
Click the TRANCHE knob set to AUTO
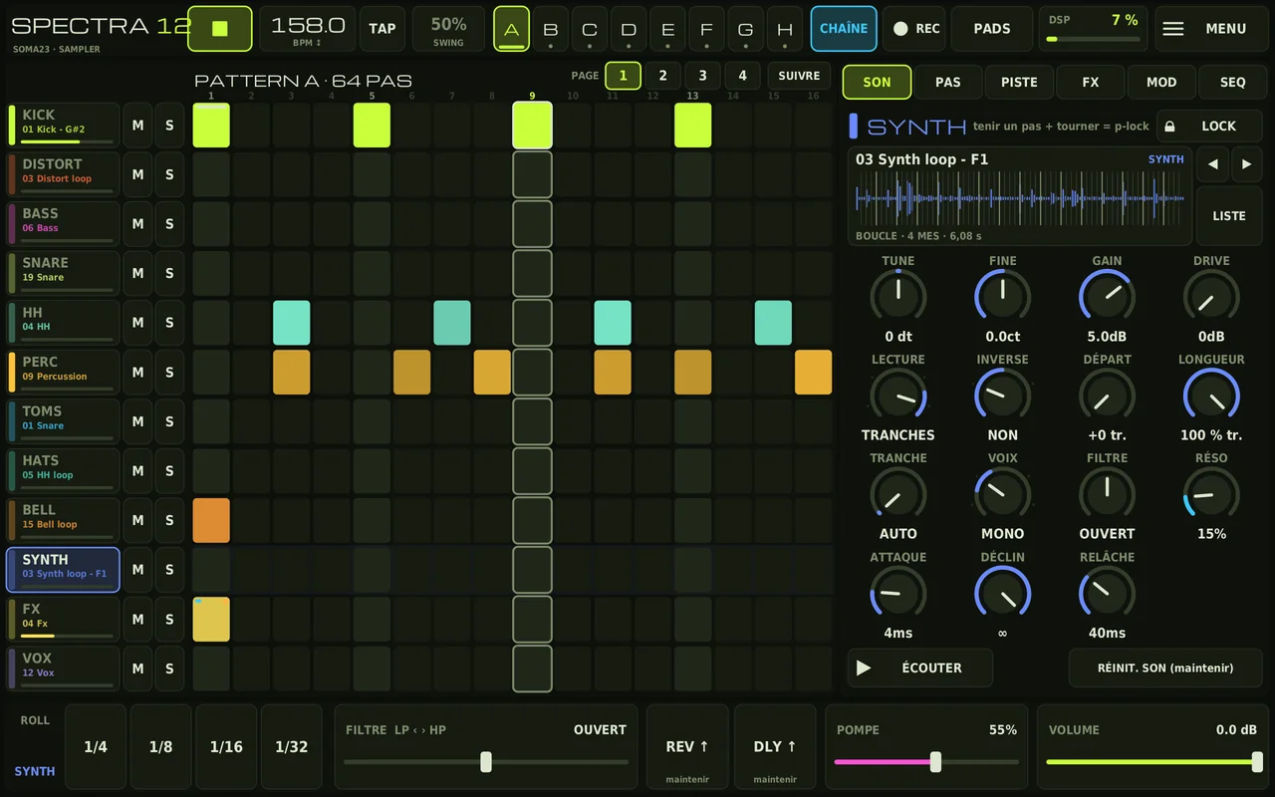coord(898,494)
